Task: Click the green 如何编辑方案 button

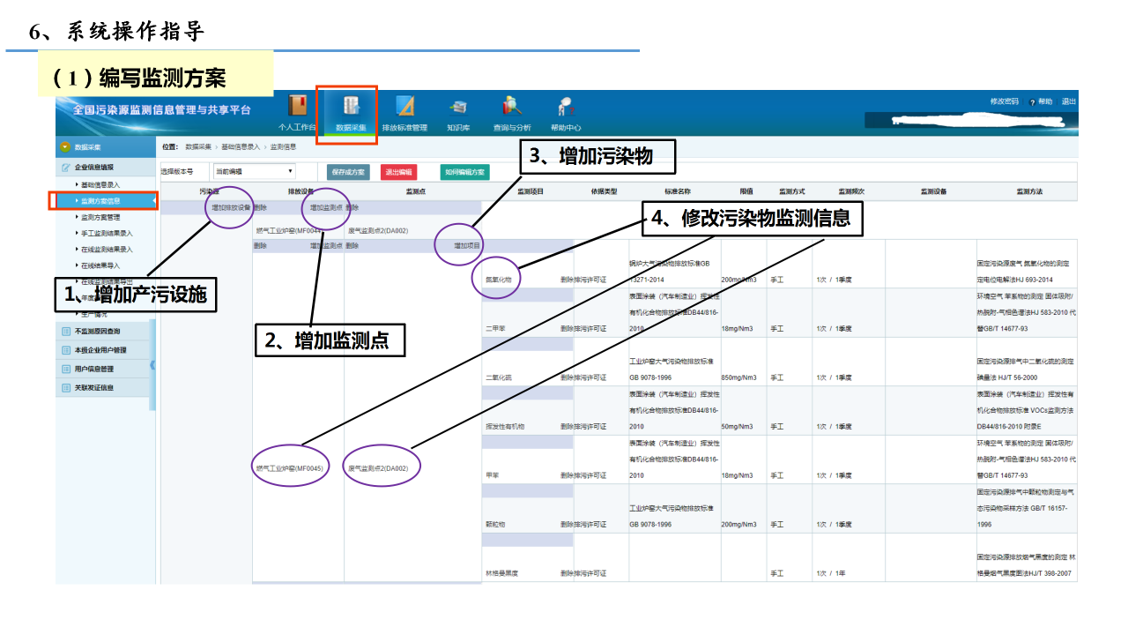Action: pos(464,172)
